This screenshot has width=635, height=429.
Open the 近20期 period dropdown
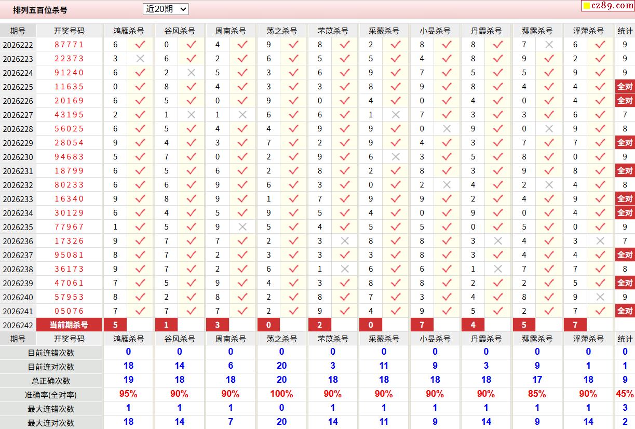pos(166,9)
